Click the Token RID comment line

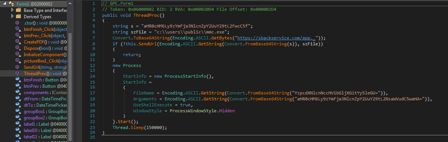click(189, 9)
